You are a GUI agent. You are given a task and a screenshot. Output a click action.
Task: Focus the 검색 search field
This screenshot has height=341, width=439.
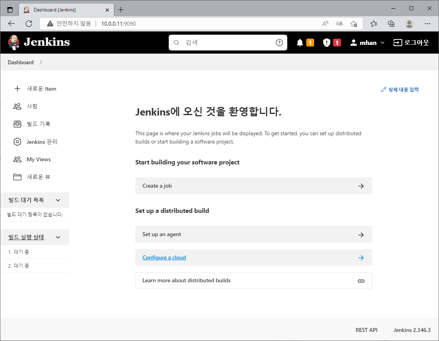tap(228, 43)
